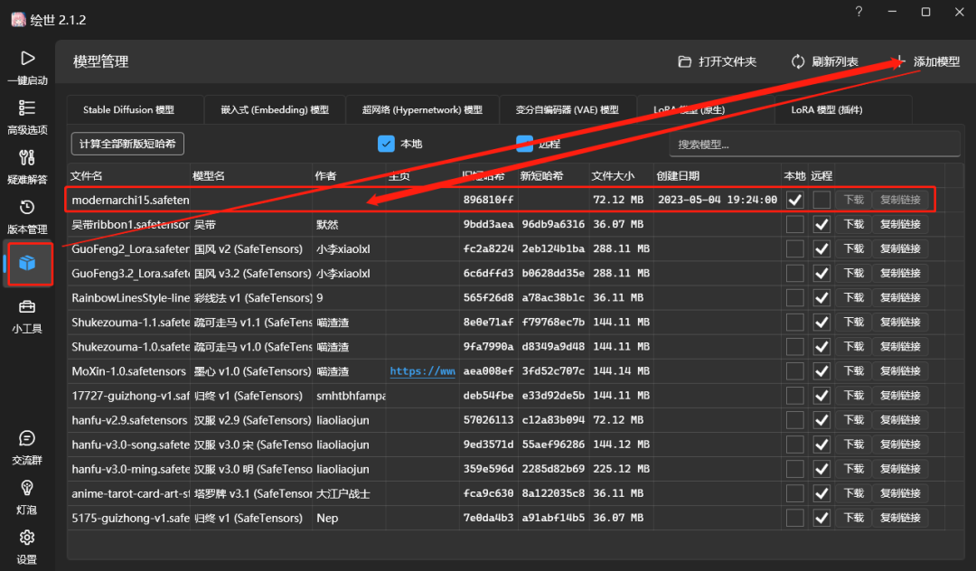
Task: Select date 2023-05-04 19:24:00
Action: coord(717,200)
